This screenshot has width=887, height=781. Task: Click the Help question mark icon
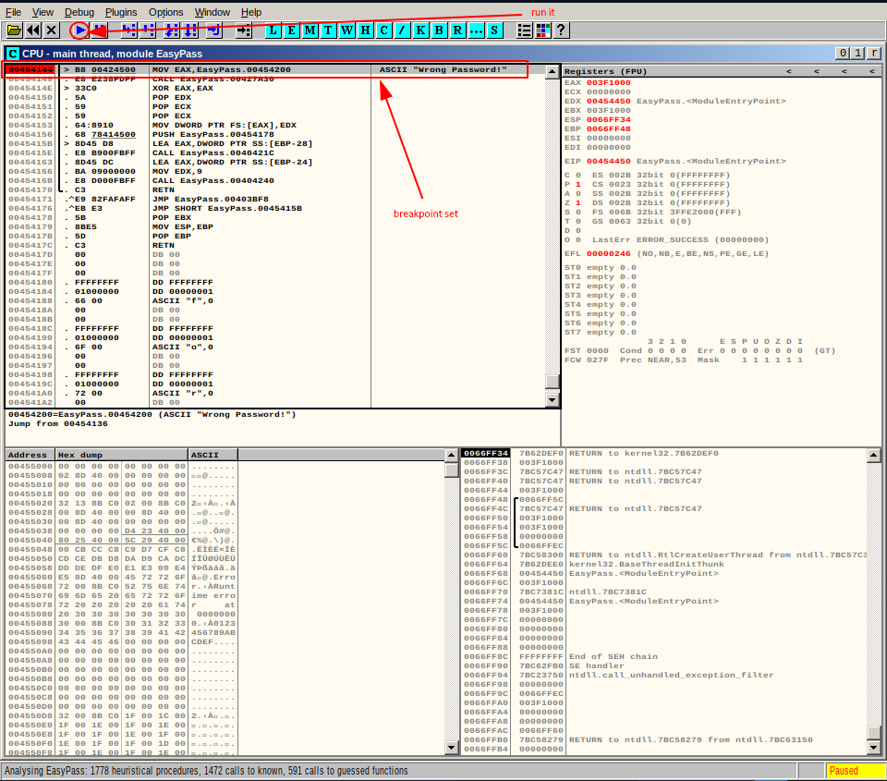click(561, 31)
